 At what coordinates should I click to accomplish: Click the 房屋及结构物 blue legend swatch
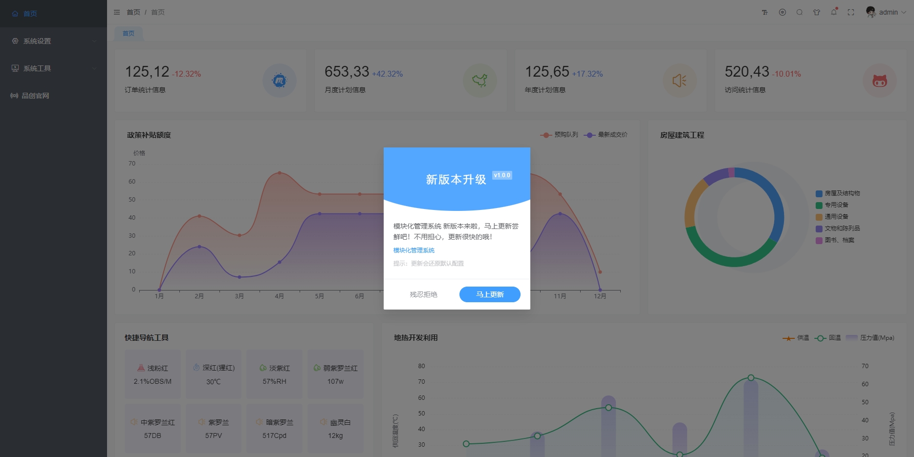point(819,194)
